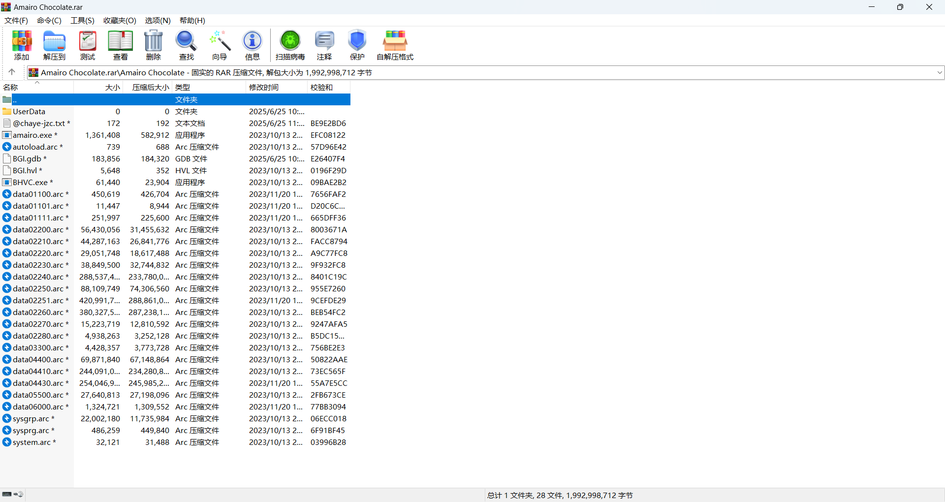Open the Comment (注释) tool
The width and height of the screenshot is (945, 502).
coord(324,44)
